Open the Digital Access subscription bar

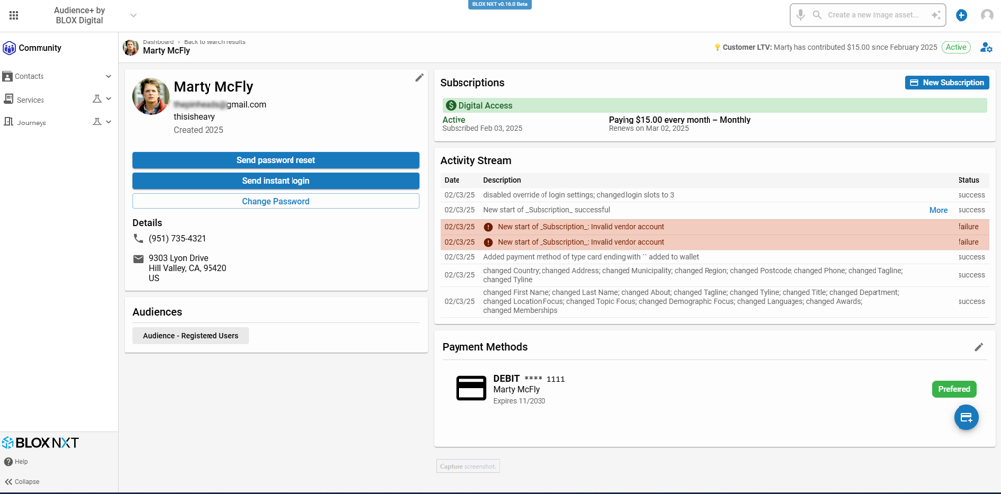[714, 106]
